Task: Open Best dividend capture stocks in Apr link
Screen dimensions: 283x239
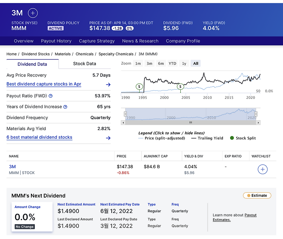Action: pos(44,84)
